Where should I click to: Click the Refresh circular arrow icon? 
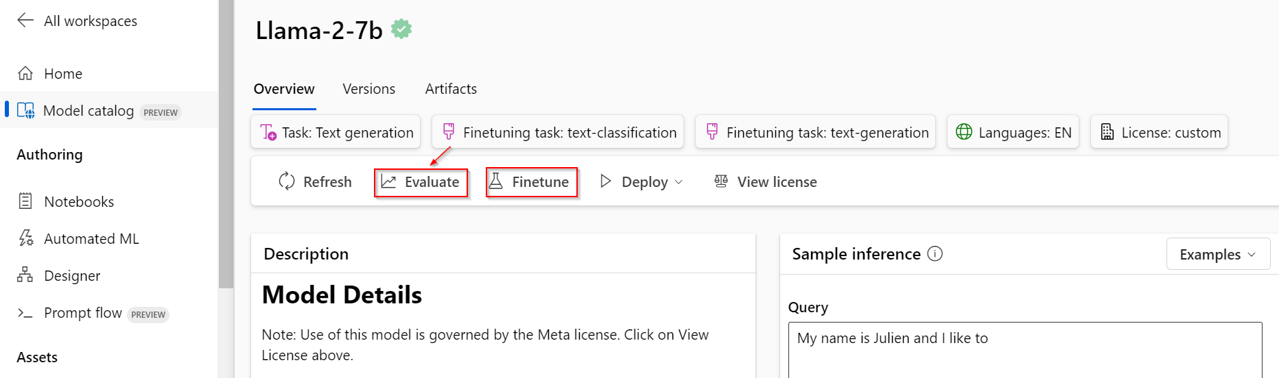point(287,181)
